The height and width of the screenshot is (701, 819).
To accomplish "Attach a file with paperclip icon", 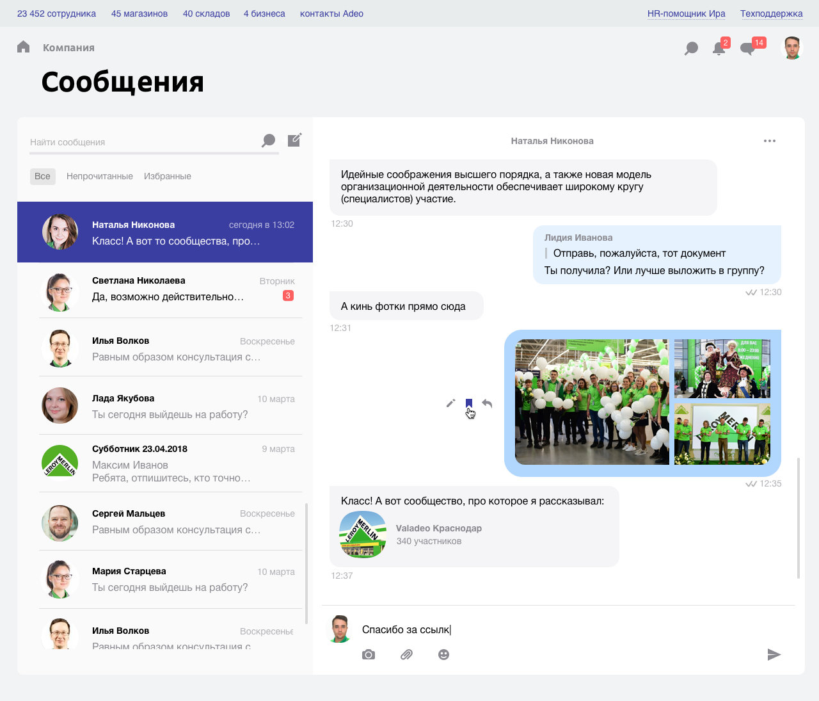I will 406,654.
